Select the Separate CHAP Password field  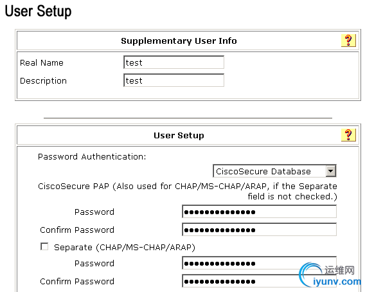(x=259, y=263)
